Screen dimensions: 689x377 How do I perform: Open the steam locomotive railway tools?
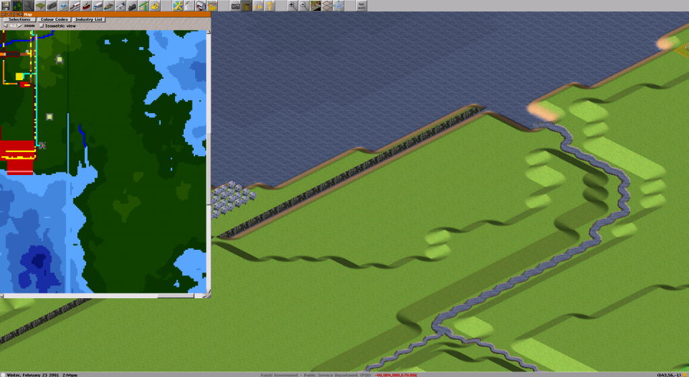tap(51, 5)
